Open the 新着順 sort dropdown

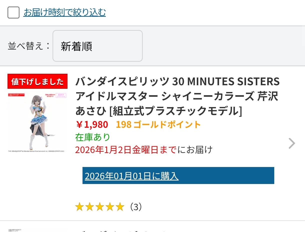tap(97, 46)
